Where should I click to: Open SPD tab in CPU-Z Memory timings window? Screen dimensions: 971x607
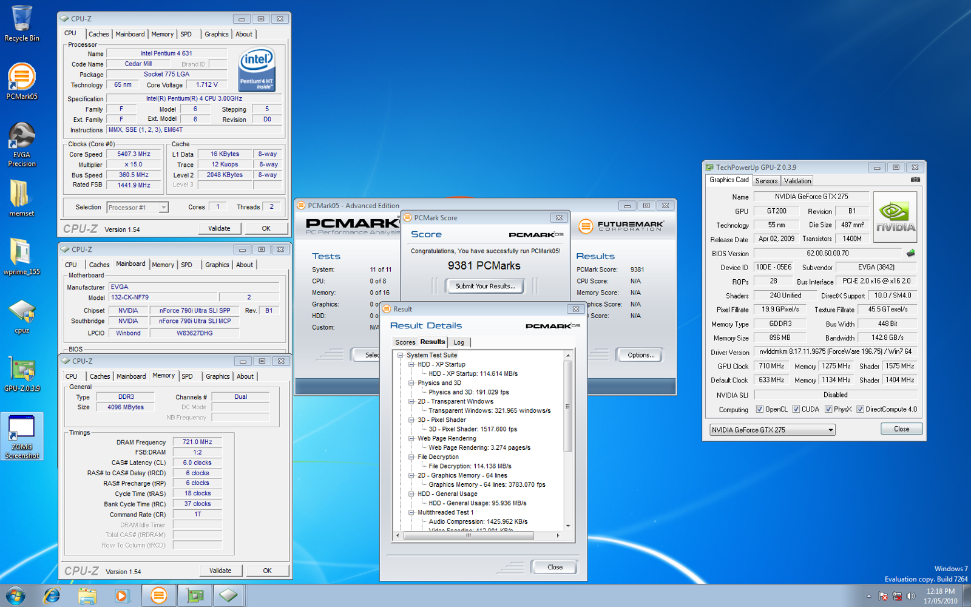coord(187,376)
